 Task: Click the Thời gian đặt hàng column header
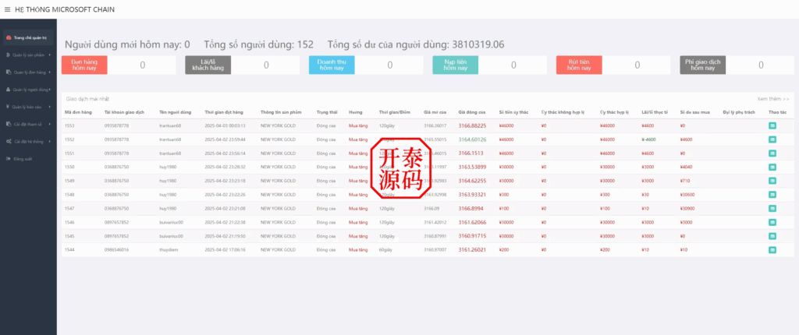click(x=224, y=112)
